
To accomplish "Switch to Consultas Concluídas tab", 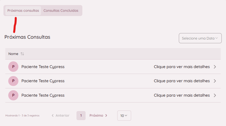I will (x=61, y=11).
